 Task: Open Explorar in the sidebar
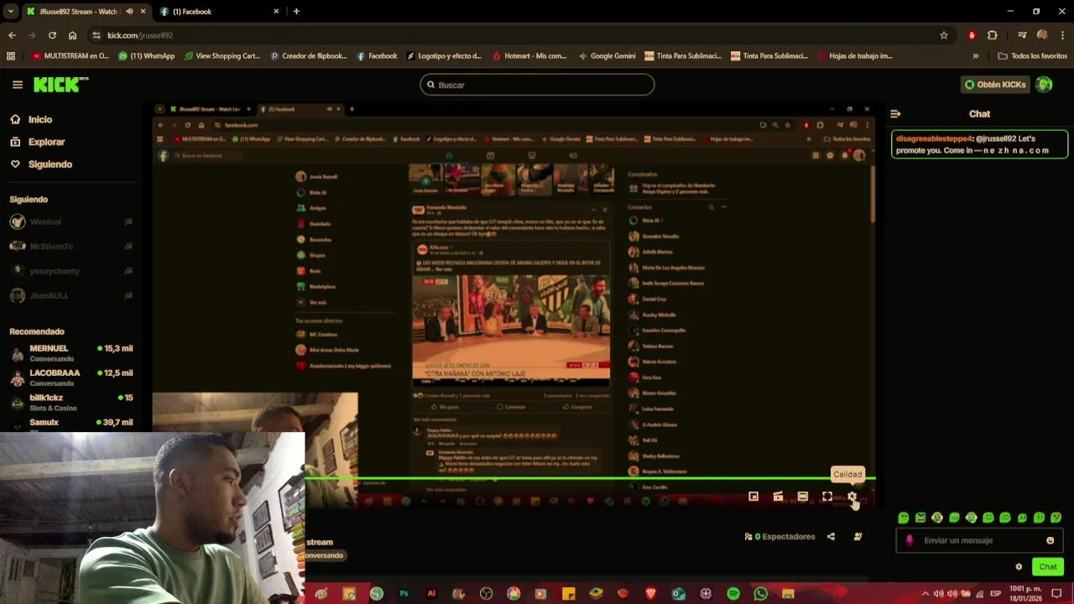38,142
